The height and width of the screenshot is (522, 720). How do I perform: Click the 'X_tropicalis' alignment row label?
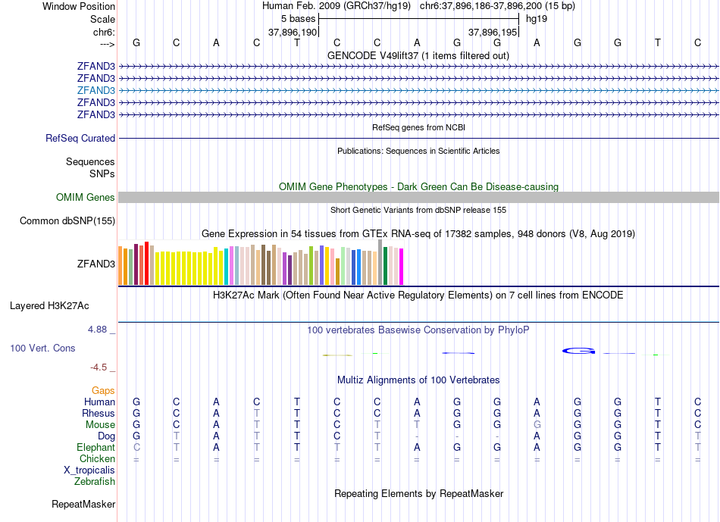[x=89, y=470]
